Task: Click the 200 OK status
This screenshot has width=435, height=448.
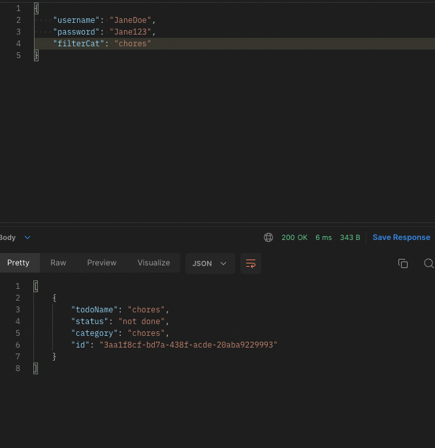Action: 295,237
